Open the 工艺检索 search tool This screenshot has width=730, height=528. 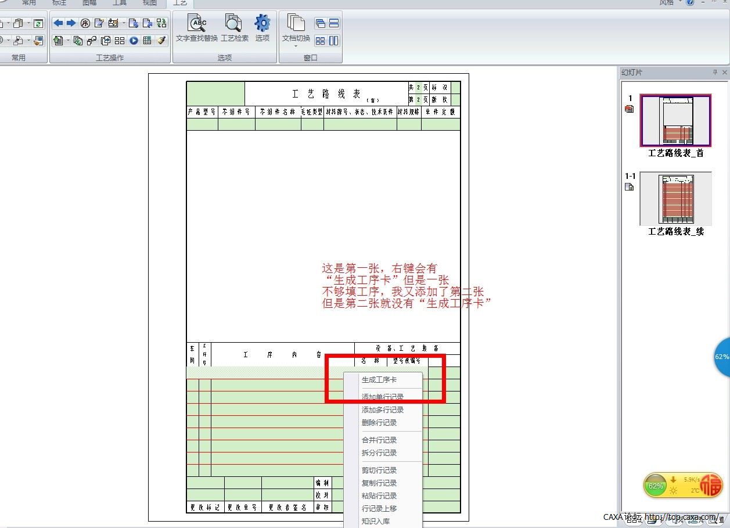tap(234, 28)
